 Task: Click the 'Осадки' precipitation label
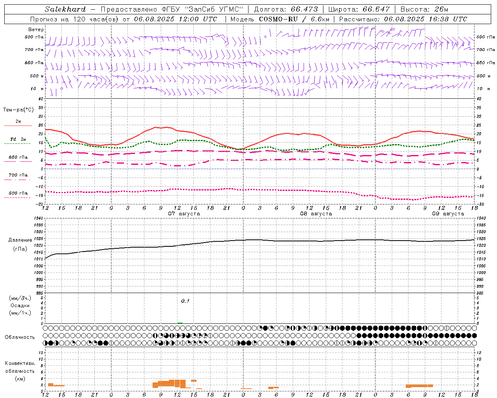tap(20, 305)
